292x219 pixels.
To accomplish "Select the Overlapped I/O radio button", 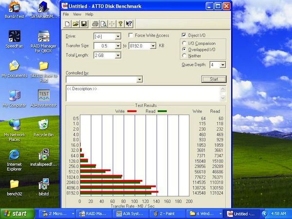I will tap(184, 49).
